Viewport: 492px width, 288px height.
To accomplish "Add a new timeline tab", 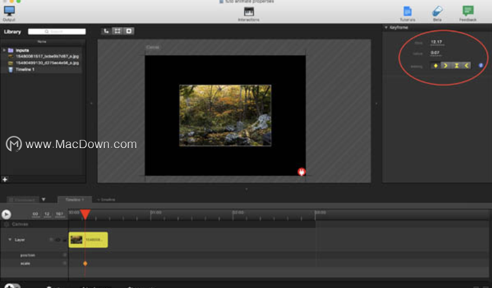I will click(106, 200).
